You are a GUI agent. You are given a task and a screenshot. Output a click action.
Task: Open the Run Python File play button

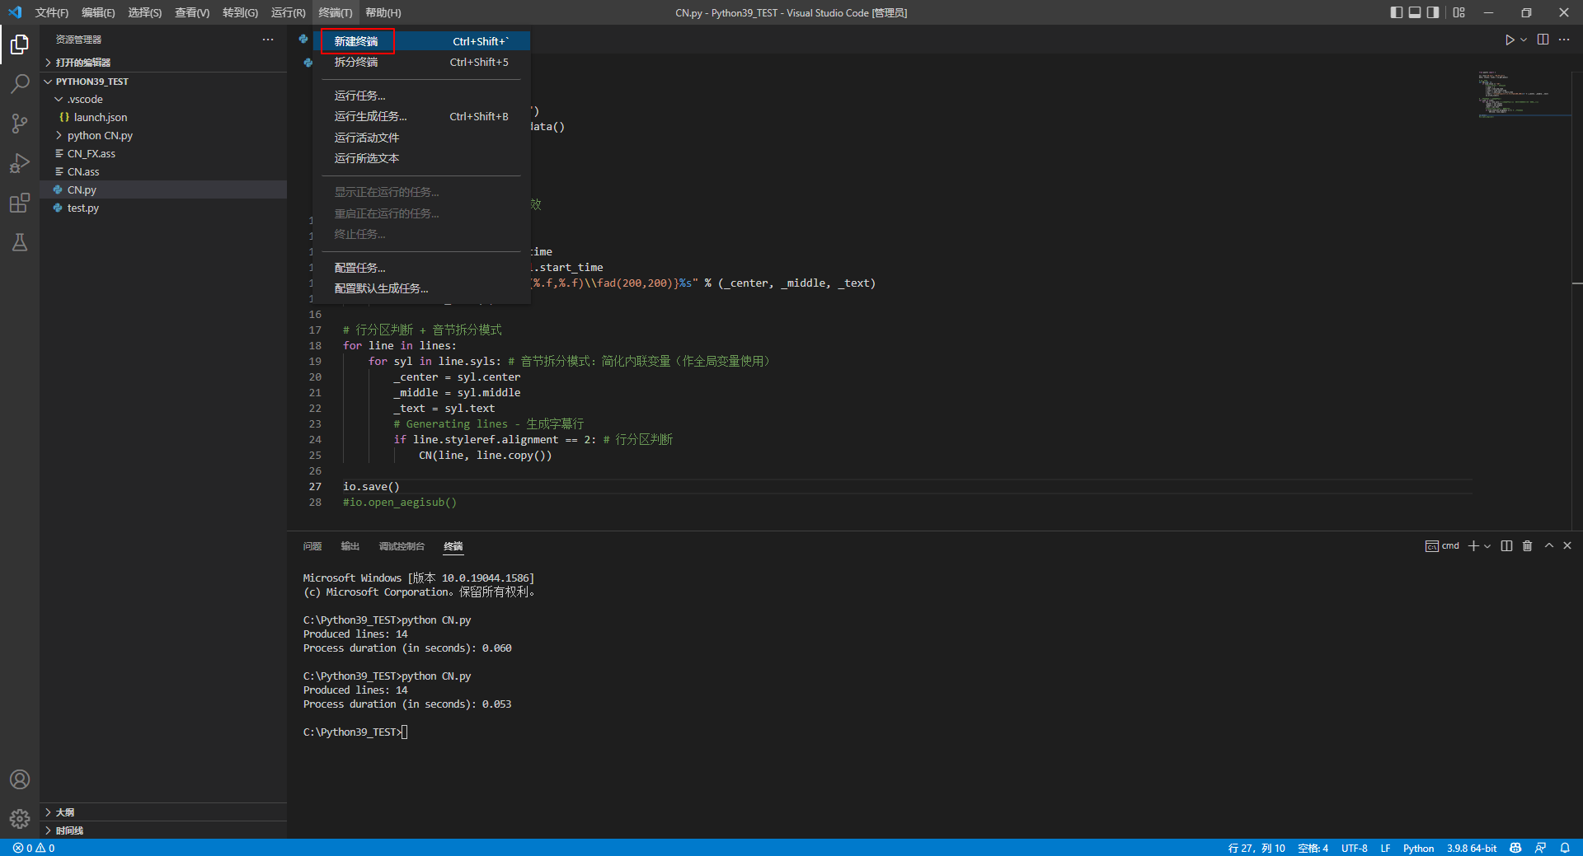pyautogui.click(x=1509, y=39)
